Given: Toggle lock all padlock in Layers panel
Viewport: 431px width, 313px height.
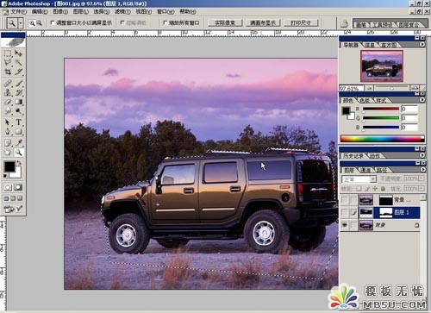Looking at the screenshot, I should [x=383, y=189].
